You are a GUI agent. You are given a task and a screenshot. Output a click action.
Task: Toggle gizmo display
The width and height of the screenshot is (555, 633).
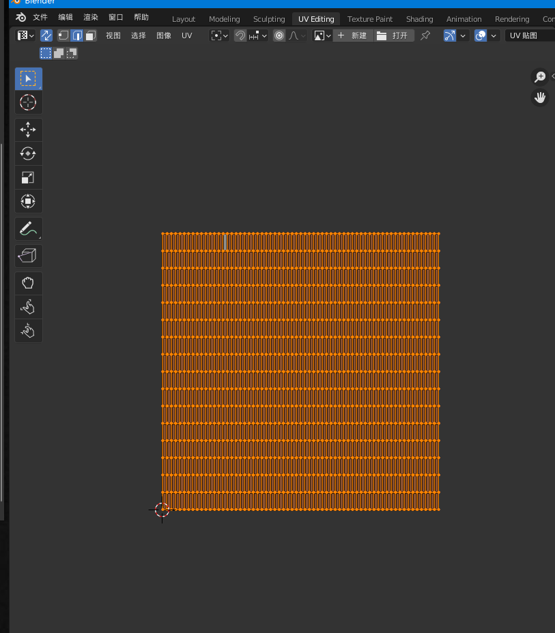(450, 35)
